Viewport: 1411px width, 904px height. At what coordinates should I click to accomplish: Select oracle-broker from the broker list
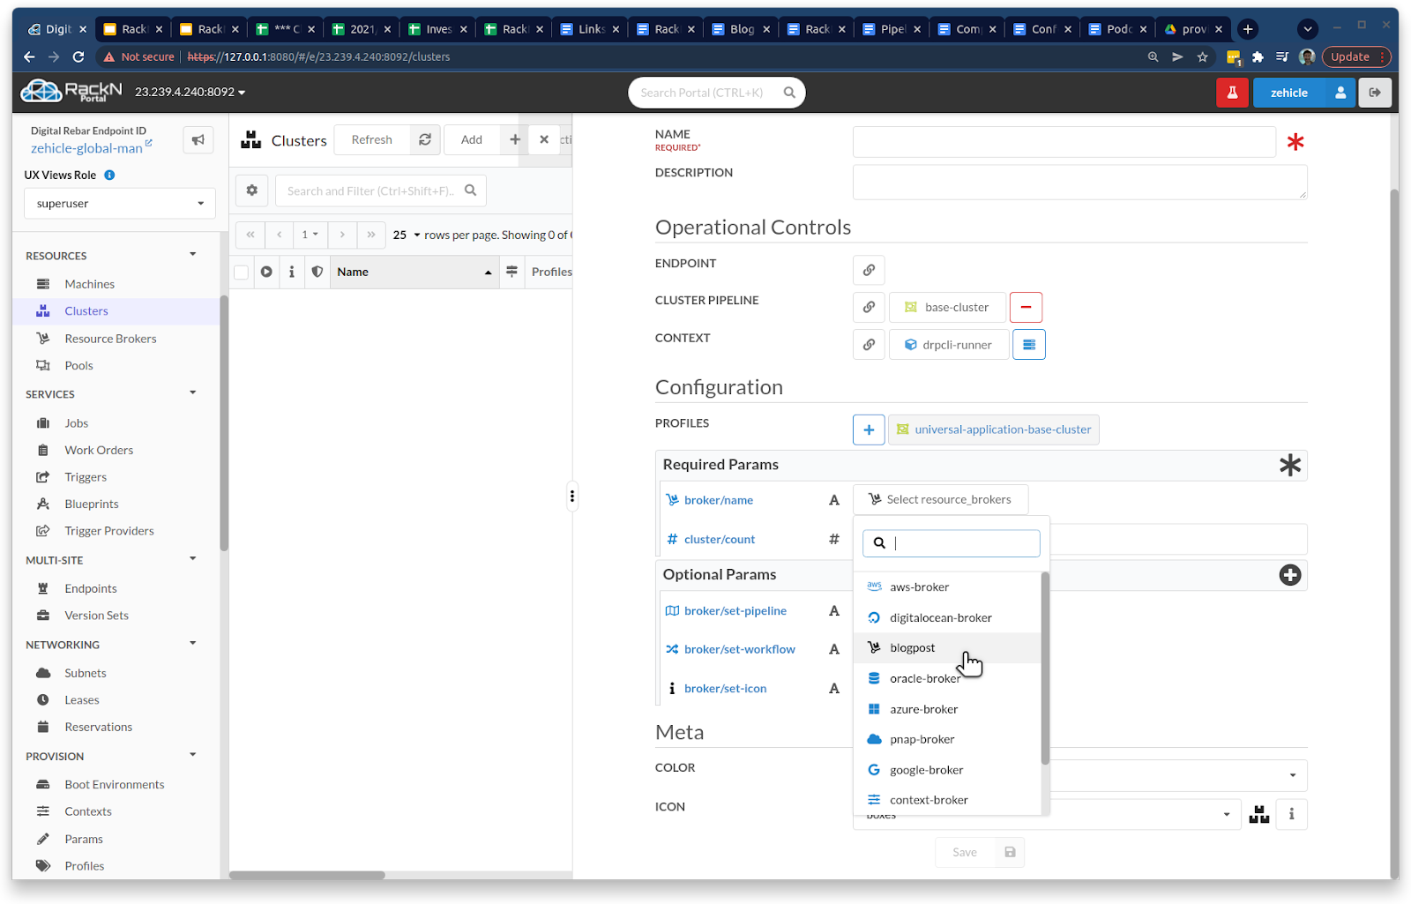coord(948,678)
